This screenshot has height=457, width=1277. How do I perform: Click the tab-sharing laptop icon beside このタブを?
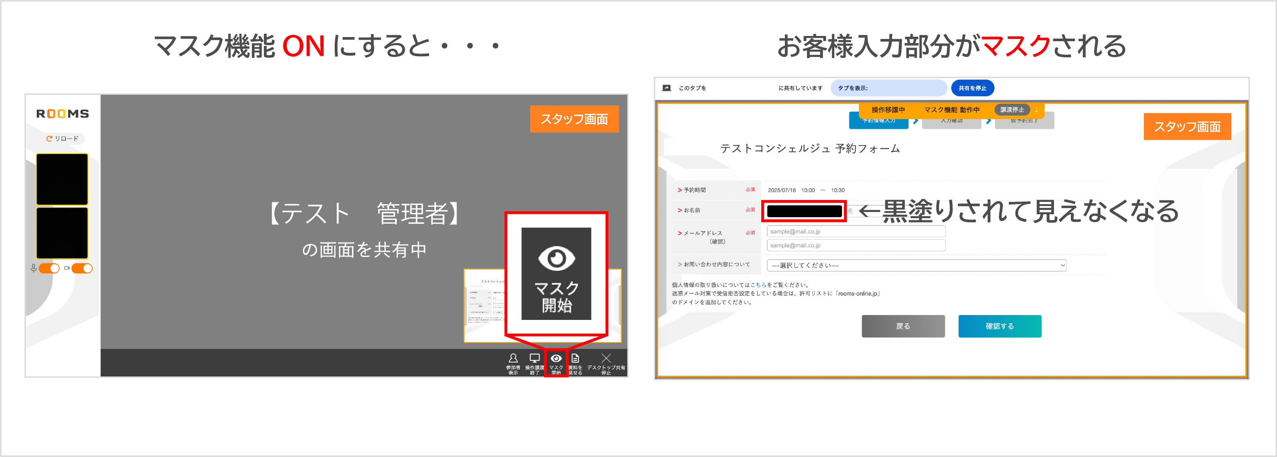667,88
